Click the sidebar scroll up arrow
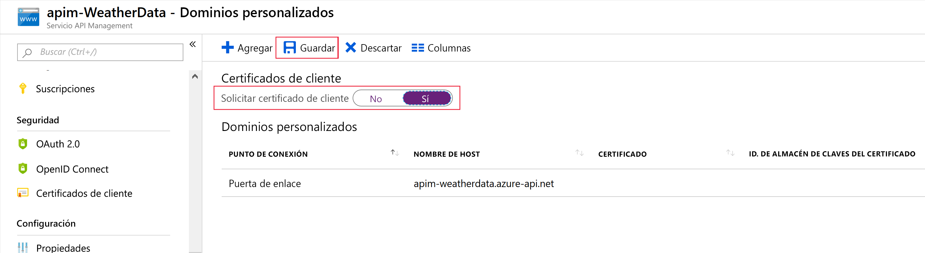925x253 pixels. tap(195, 76)
